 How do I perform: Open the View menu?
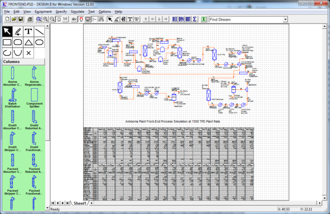[27, 11]
